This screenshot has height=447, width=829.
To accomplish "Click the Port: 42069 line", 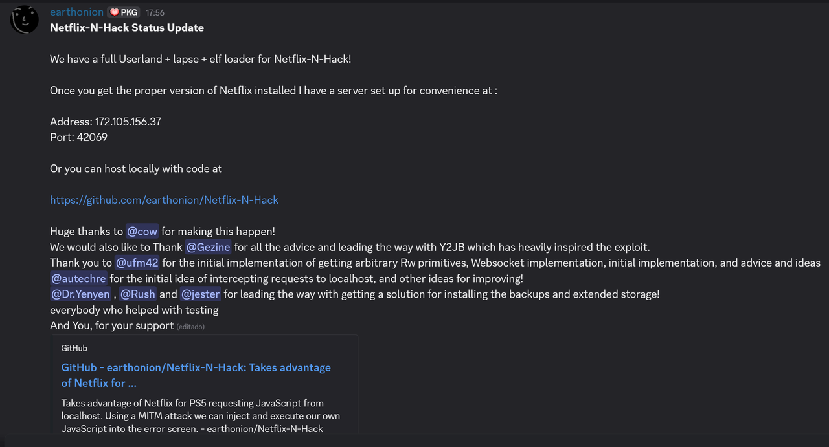I will (78, 137).
